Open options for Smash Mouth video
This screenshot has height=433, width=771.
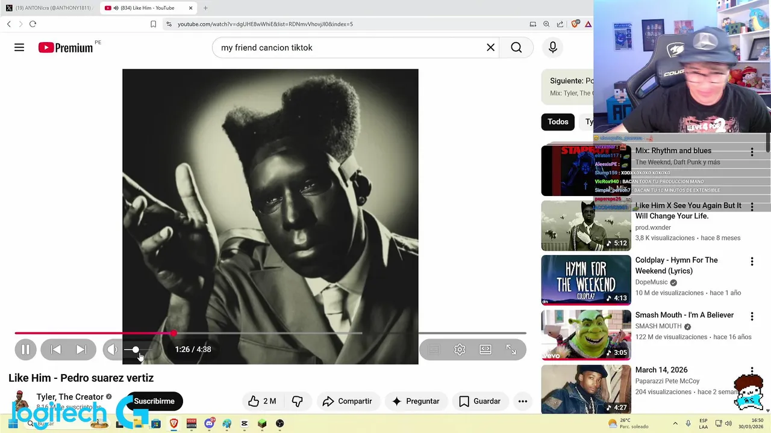752,316
